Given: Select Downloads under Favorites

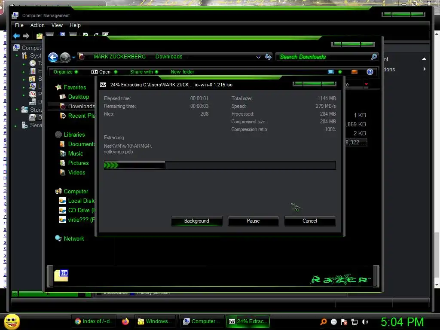Looking at the screenshot, I should (77, 107).
